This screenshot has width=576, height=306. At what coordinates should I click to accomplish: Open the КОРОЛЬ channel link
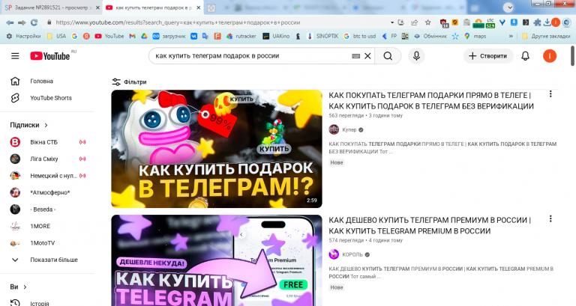tap(352, 254)
